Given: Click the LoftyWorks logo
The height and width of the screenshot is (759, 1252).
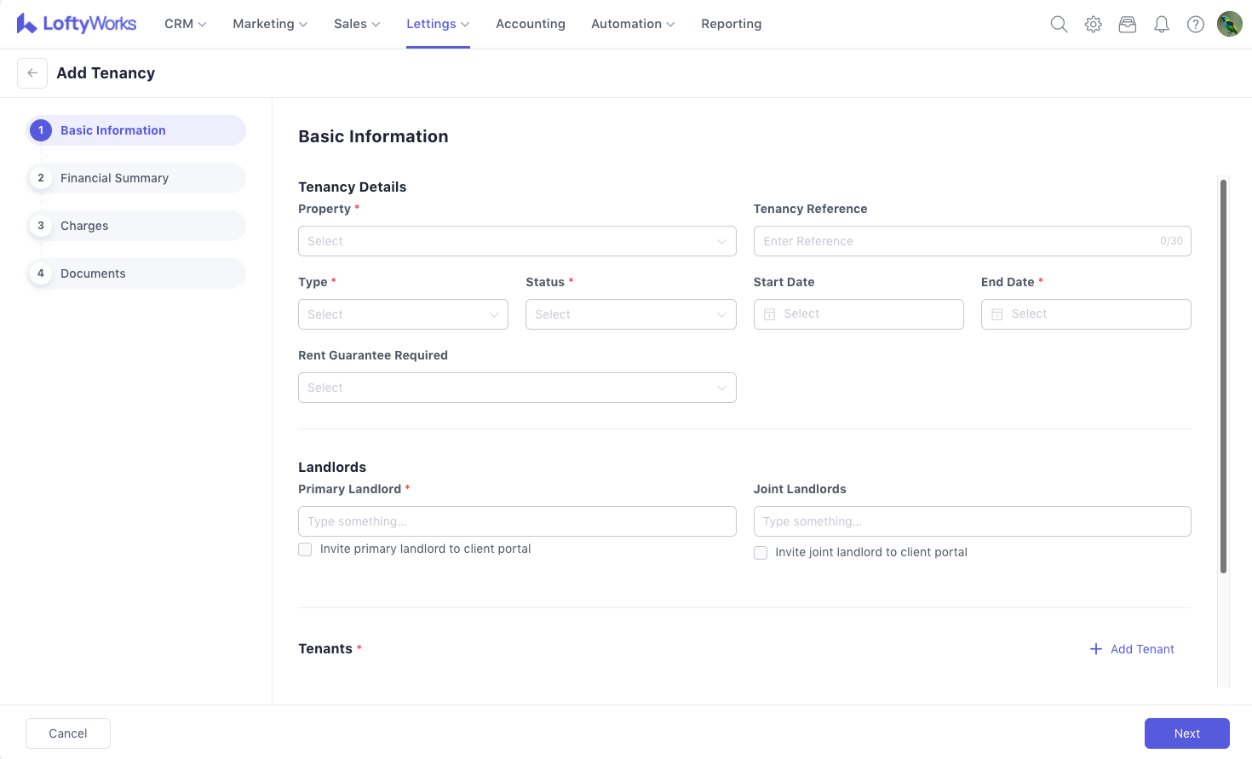Looking at the screenshot, I should (77, 24).
